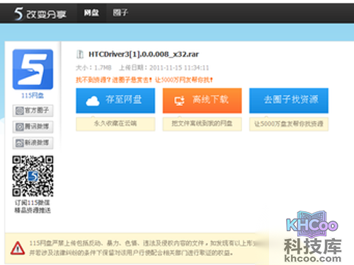Click the 官方圈子 button icon

(x=20, y=110)
